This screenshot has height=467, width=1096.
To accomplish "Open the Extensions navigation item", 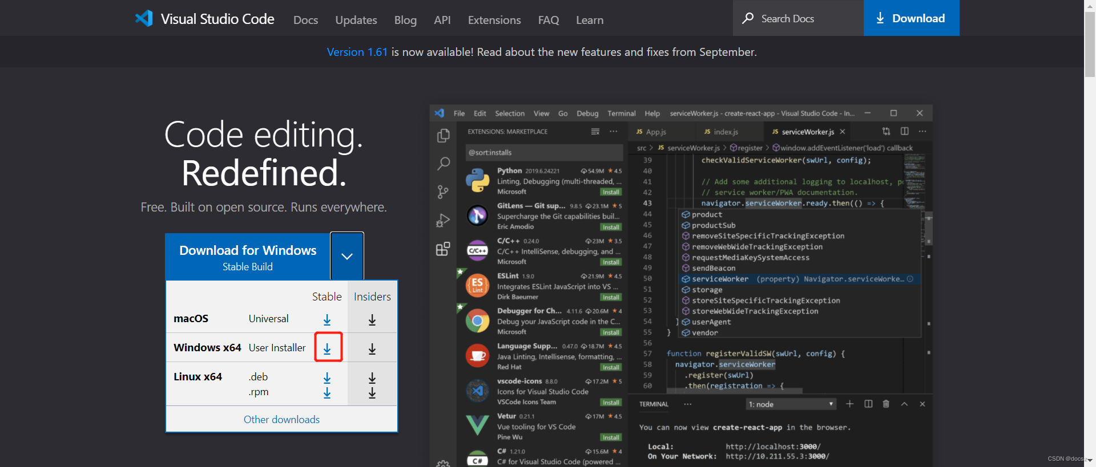I will (x=494, y=20).
